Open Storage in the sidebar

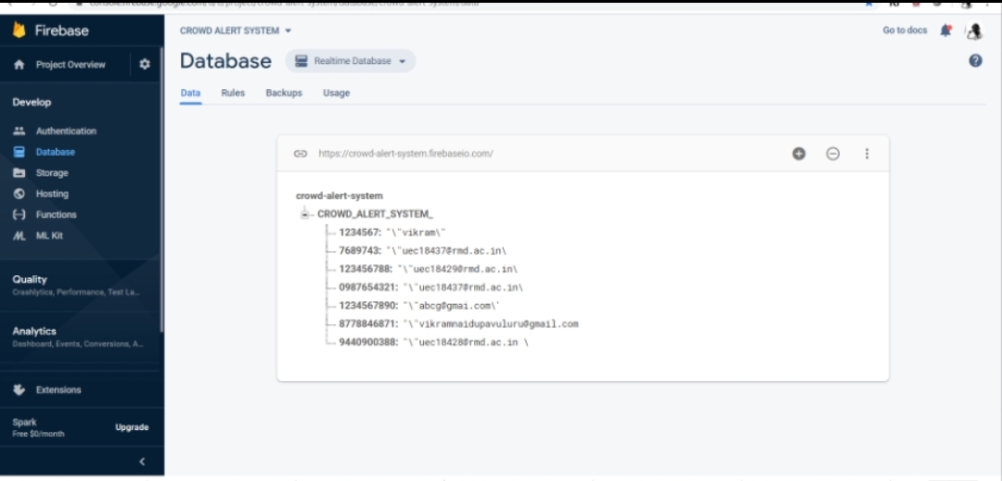pyautogui.click(x=52, y=173)
